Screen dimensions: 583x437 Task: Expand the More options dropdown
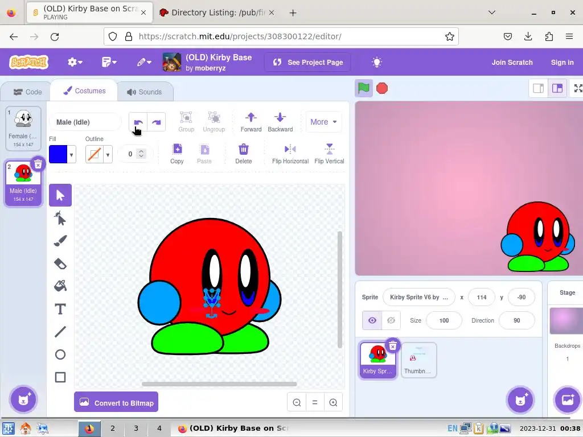(x=323, y=122)
